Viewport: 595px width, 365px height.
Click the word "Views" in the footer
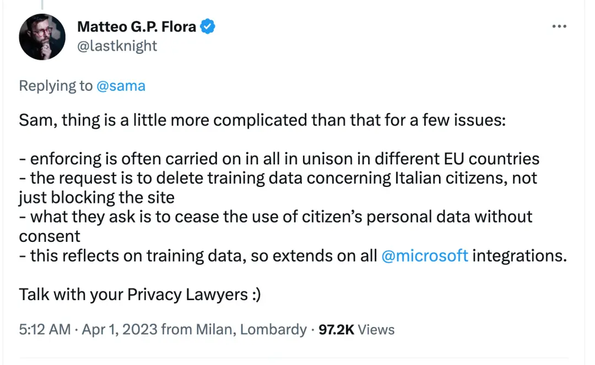pyautogui.click(x=377, y=329)
